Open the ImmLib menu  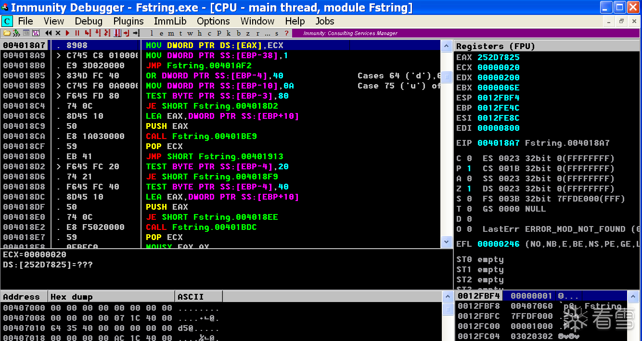[170, 21]
